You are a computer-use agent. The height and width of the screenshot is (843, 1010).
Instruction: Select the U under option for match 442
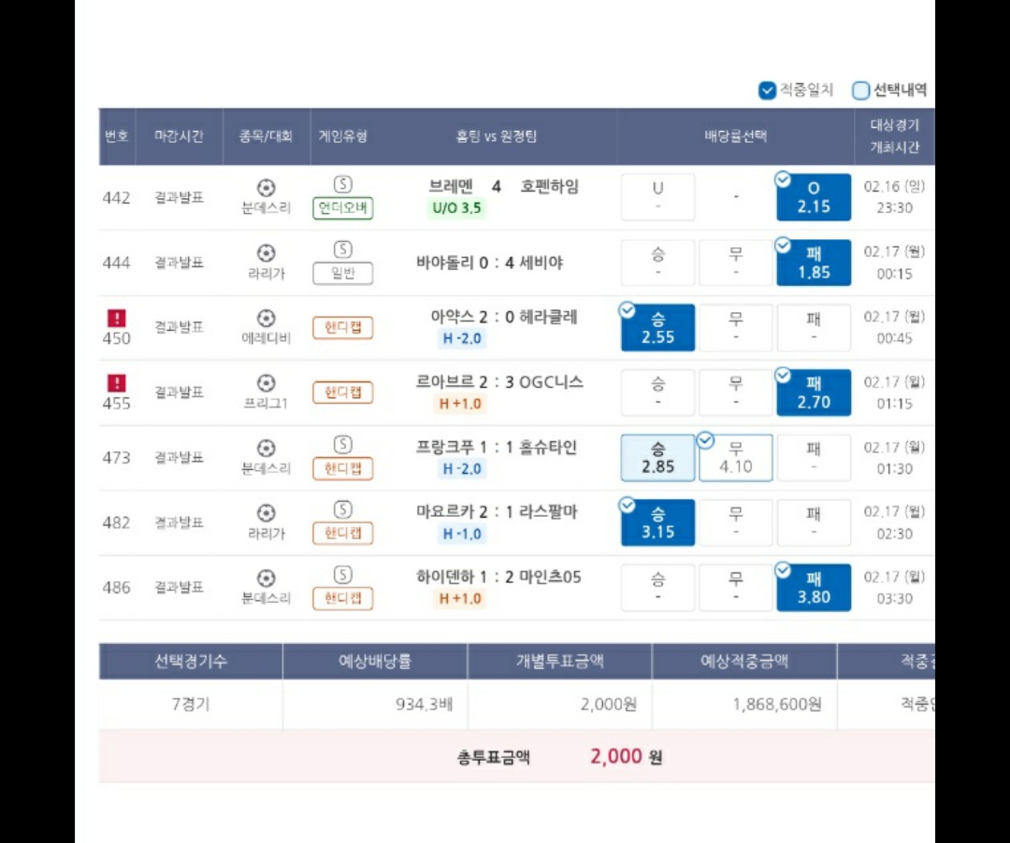(658, 197)
